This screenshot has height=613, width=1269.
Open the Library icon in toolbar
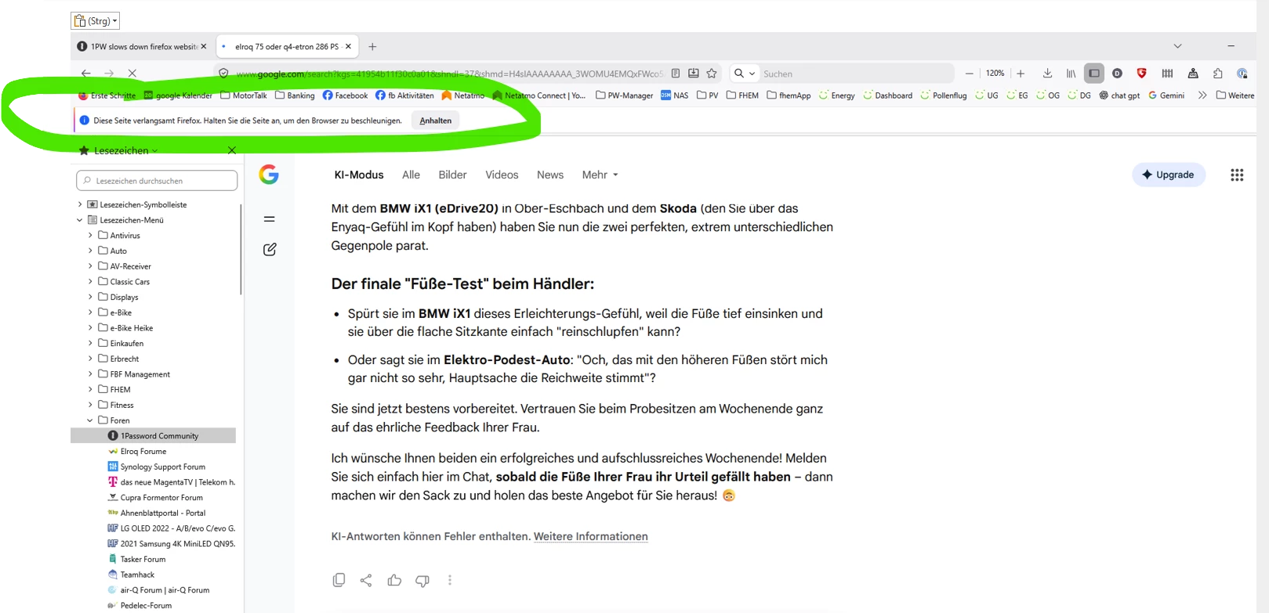[x=1071, y=74]
